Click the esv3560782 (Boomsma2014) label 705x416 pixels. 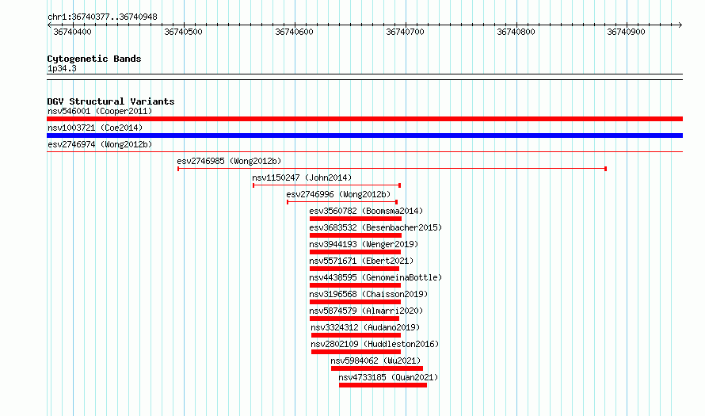pyautogui.click(x=366, y=211)
